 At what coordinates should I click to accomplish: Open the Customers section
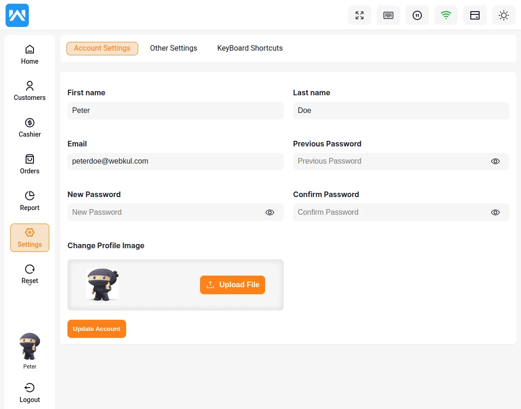tap(30, 91)
